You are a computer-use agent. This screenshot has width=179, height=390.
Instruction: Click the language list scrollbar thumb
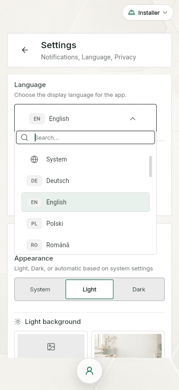coord(151,166)
